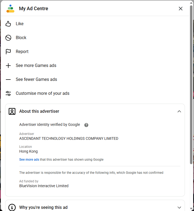Click the Why you're seeing this ad heading
Viewport: 194px width, 211px height.
(x=43, y=207)
